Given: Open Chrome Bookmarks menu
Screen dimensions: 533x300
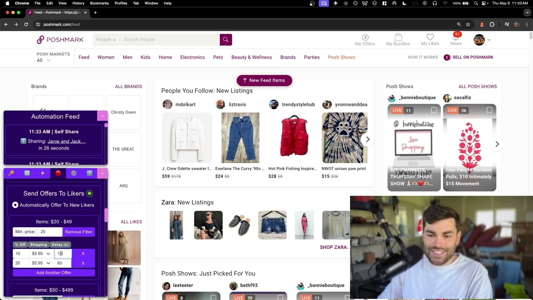Looking at the screenshot, I should 99,3.
